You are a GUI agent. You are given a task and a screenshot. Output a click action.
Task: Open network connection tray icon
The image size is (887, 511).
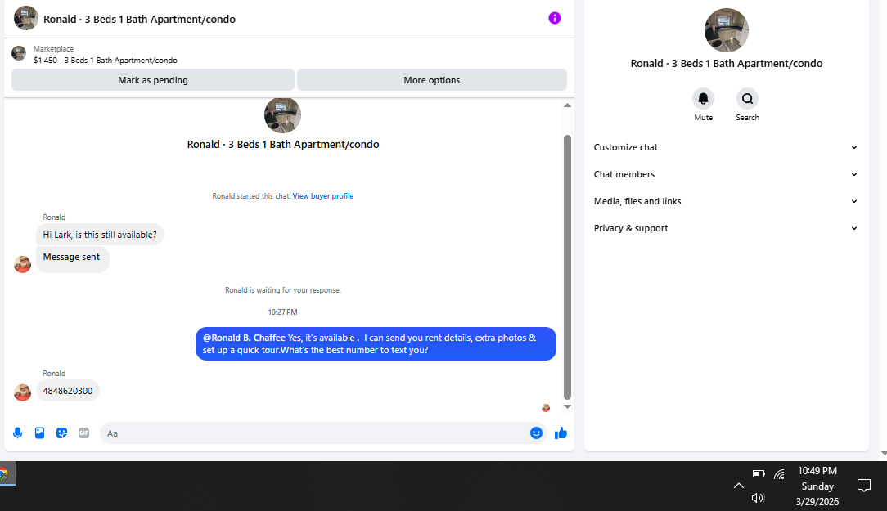780,473
